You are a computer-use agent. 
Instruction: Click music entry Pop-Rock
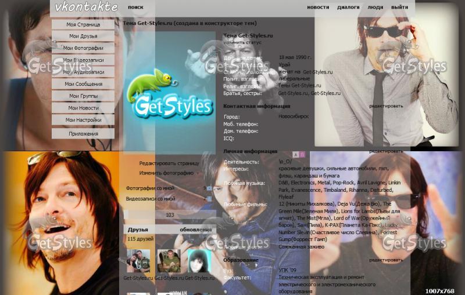pos(344,183)
